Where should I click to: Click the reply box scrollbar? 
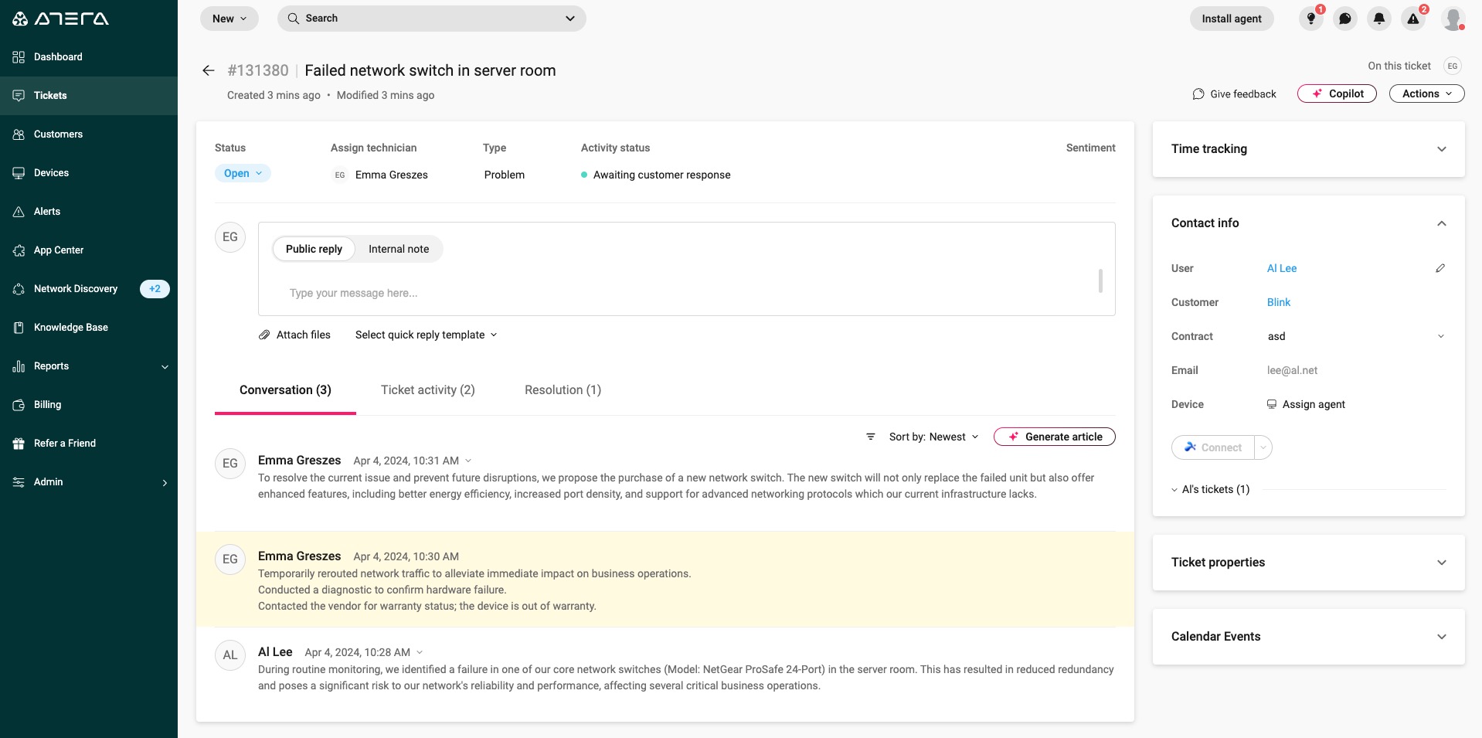(1100, 281)
